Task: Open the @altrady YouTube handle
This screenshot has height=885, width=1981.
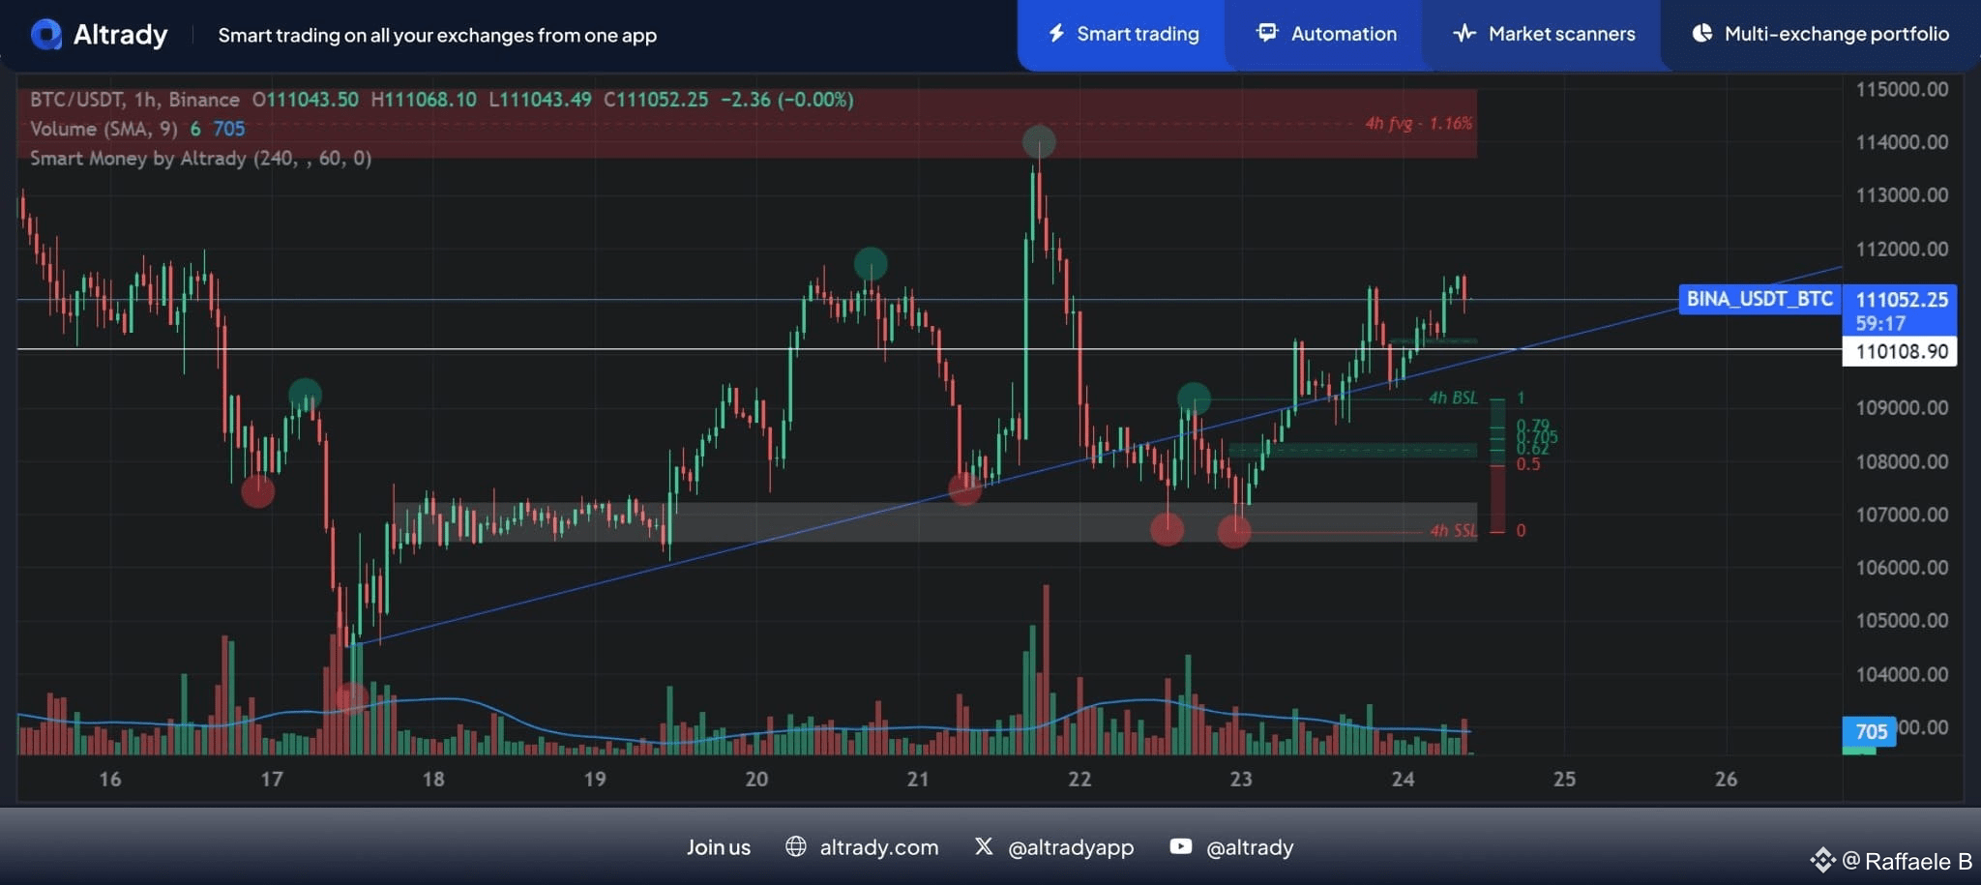Action: click(x=1250, y=848)
